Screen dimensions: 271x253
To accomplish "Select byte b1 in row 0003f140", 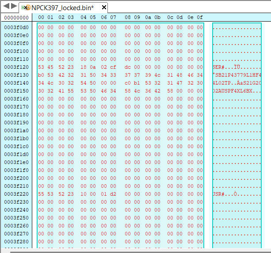I will (137, 83).
